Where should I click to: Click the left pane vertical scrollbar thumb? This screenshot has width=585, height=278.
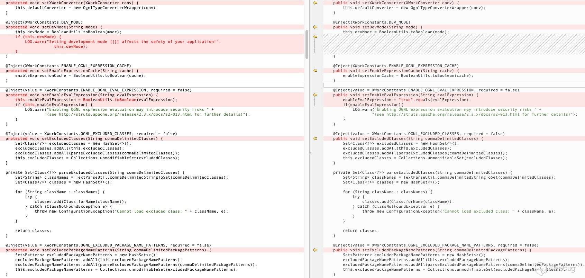click(307, 44)
